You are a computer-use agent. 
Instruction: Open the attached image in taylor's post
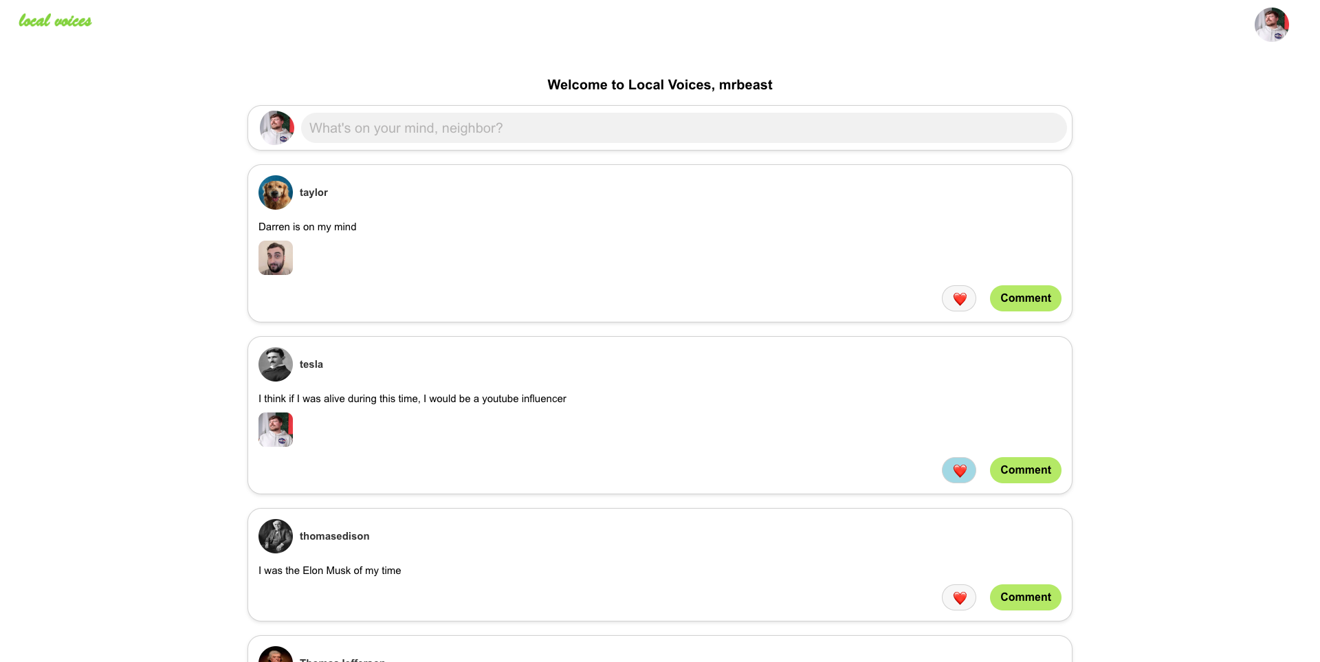click(276, 258)
